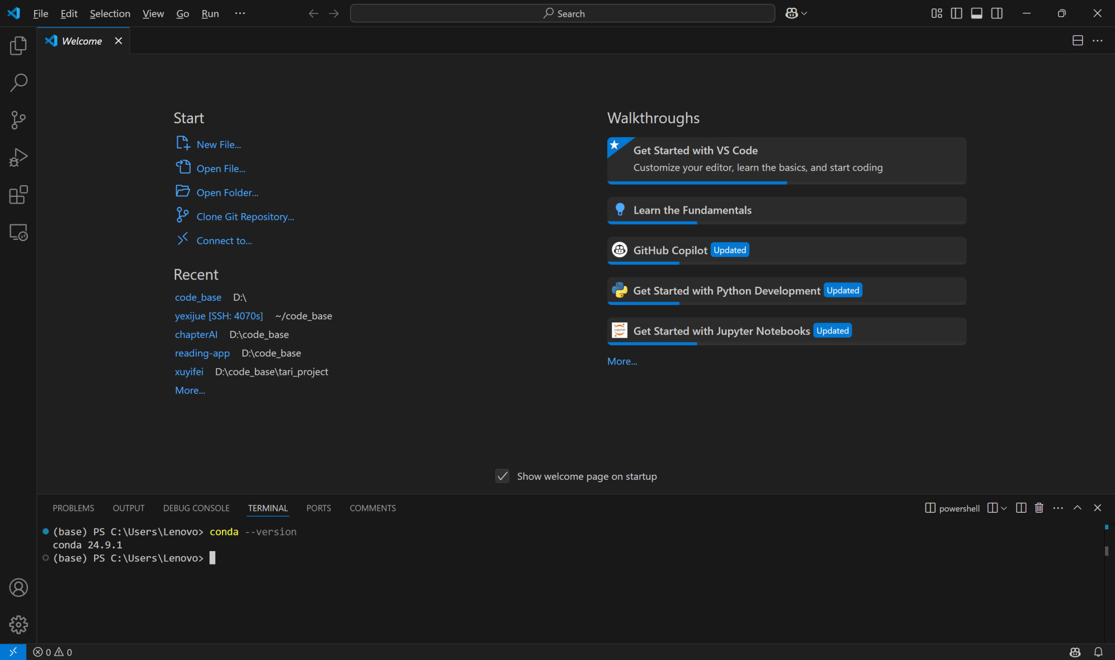Open errors and warnings status indicator
This screenshot has height=660, width=1115.
pos(52,652)
